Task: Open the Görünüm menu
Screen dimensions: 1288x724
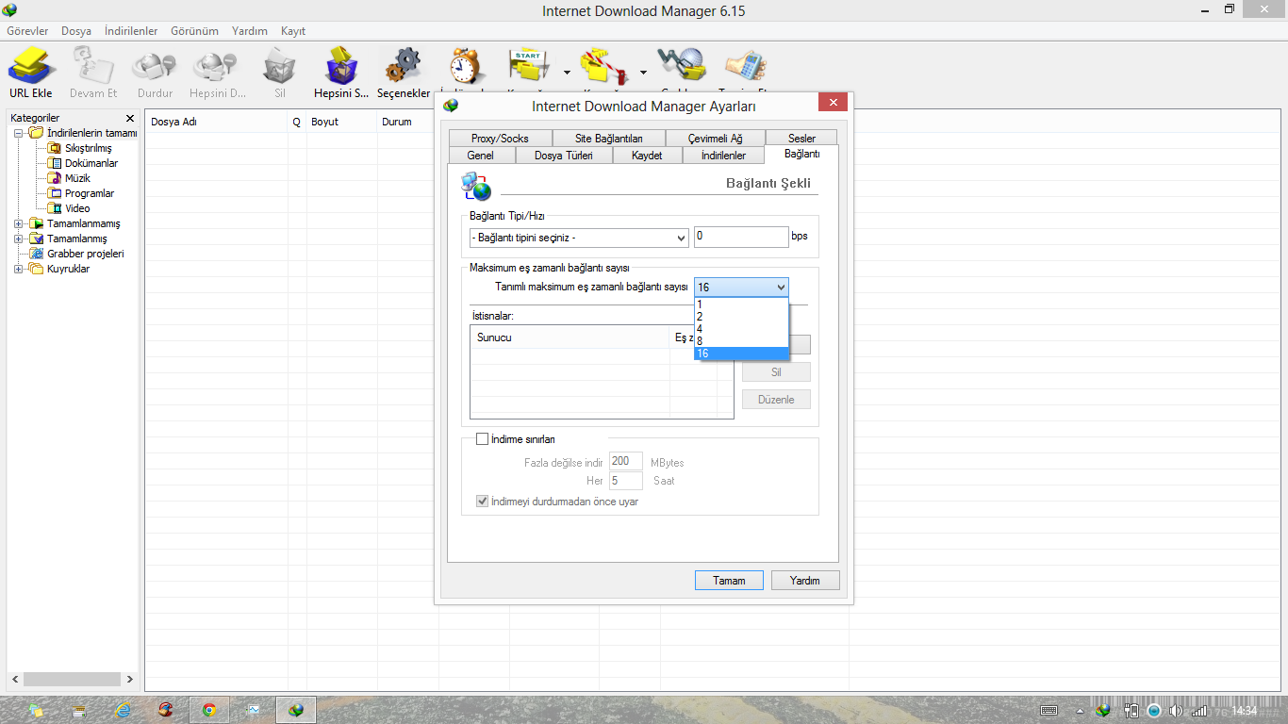Action: click(x=194, y=31)
